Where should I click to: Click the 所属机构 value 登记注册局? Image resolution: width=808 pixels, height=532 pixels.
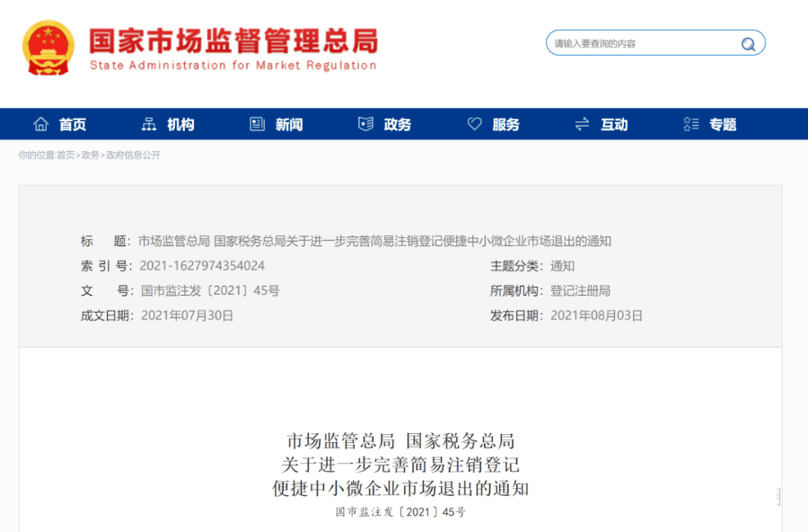pyautogui.click(x=580, y=290)
